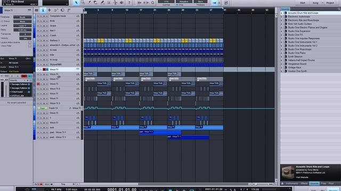Click Read automation button on Track 13
Screen dimensions: 341x191
tap(42, 108)
